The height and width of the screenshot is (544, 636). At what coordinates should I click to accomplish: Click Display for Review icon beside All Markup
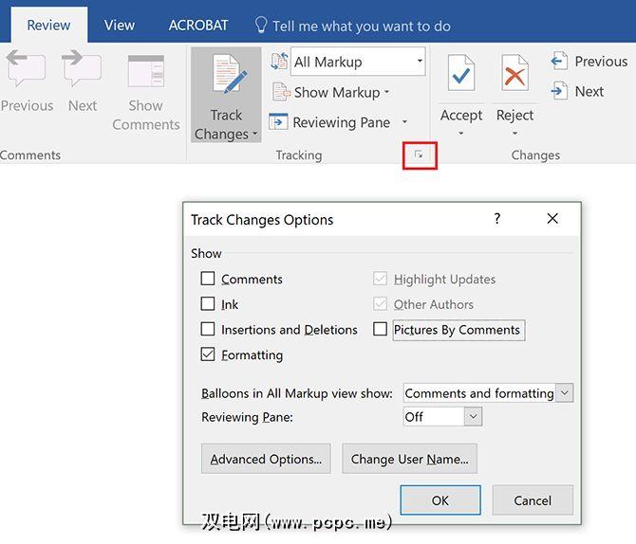pos(279,62)
